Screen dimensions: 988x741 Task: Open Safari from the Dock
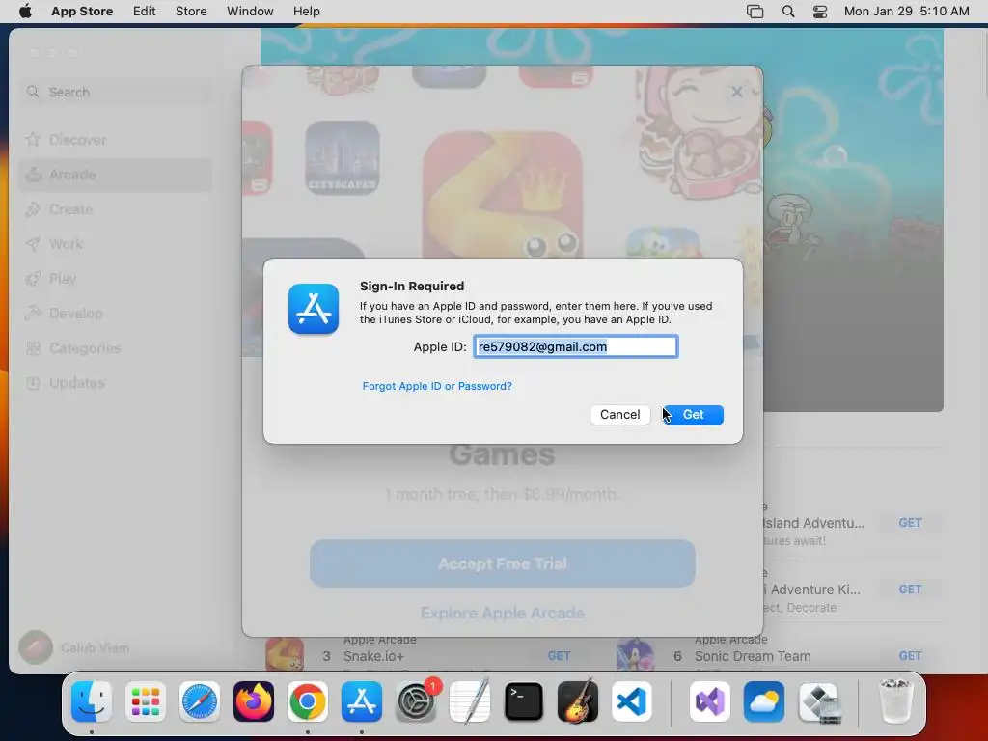coord(200,701)
